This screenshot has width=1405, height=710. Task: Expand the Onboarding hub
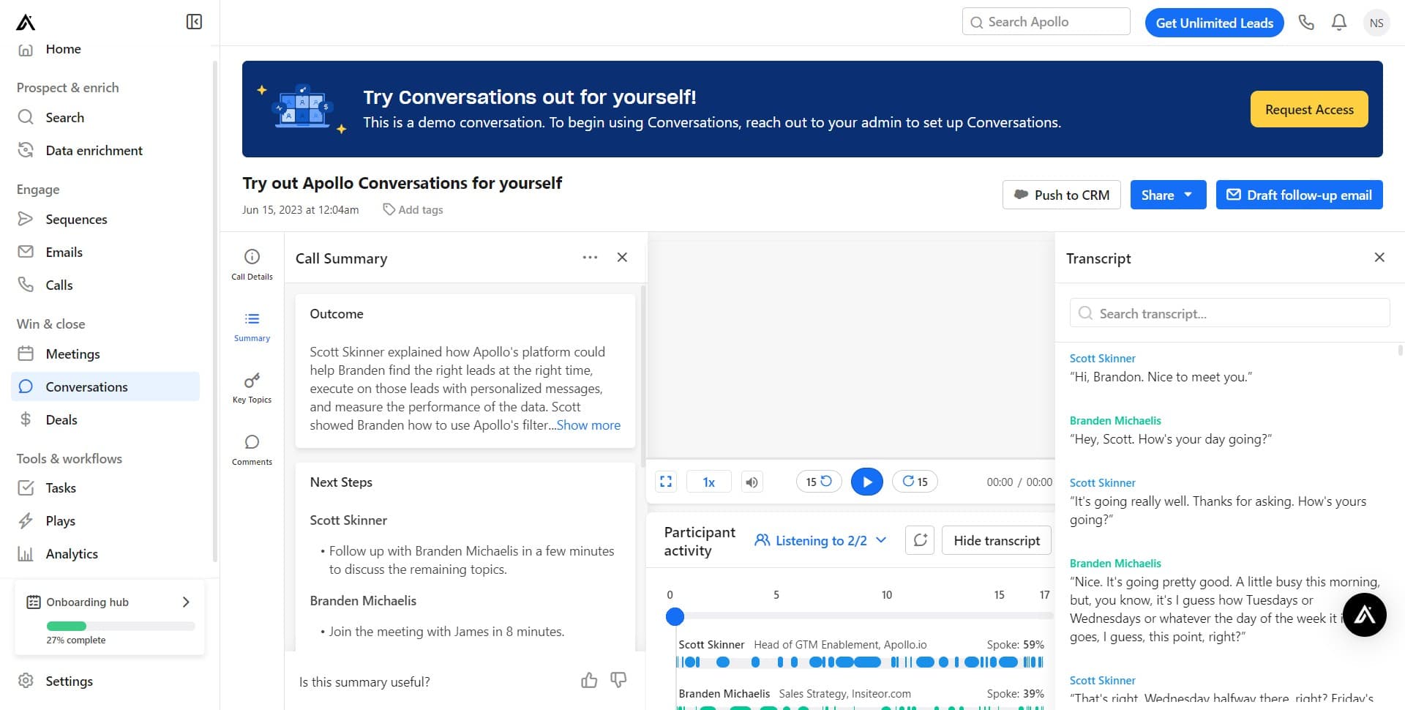(x=185, y=602)
